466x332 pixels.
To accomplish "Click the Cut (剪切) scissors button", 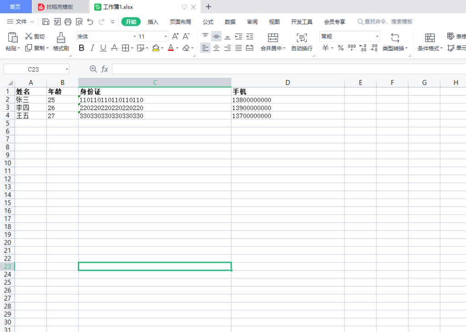I will point(35,36).
